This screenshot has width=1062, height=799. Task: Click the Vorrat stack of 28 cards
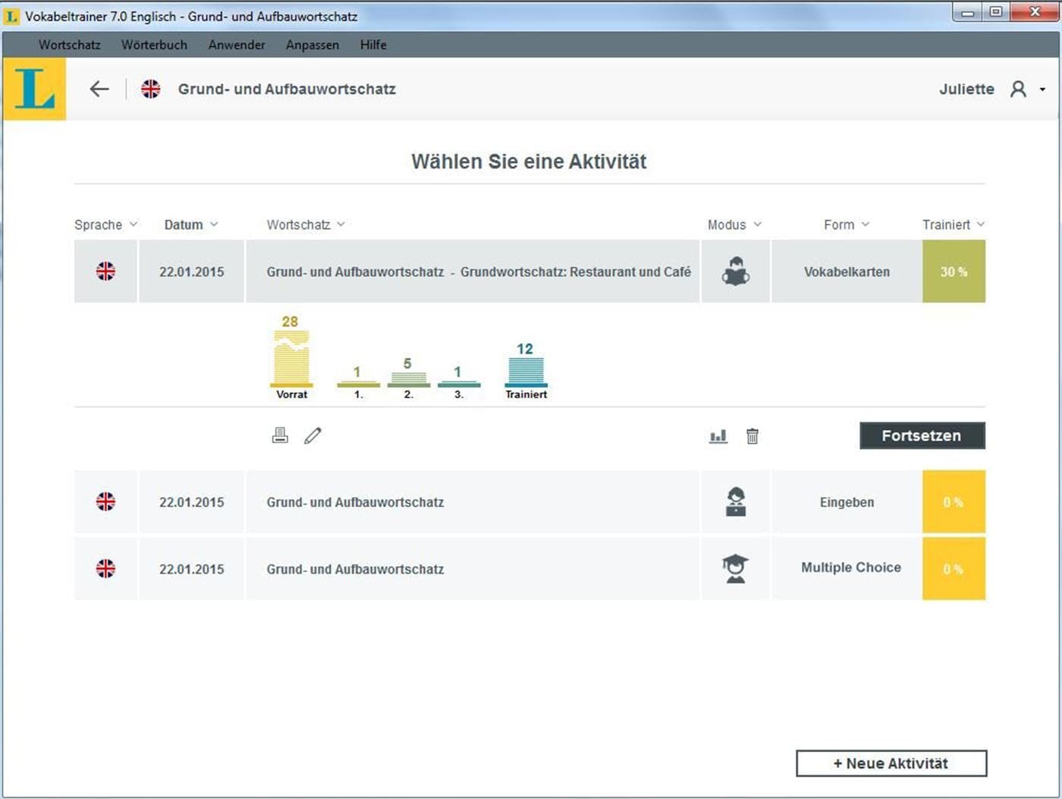291,358
